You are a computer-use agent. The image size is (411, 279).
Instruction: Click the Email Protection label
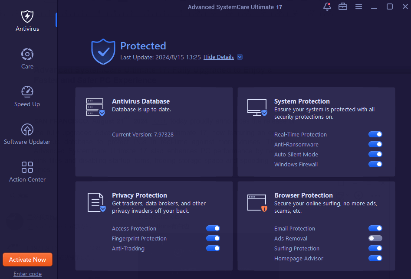coord(295,228)
